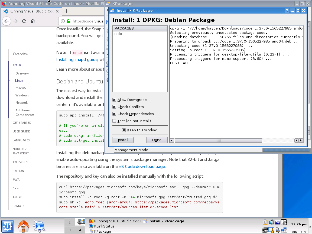This screenshot has width=312, height=234.
Task: Open the calendar reminder bell tray icon
Action: (271, 230)
